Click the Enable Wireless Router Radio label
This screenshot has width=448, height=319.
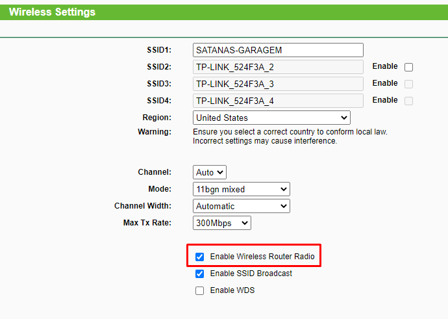pyautogui.click(x=262, y=257)
